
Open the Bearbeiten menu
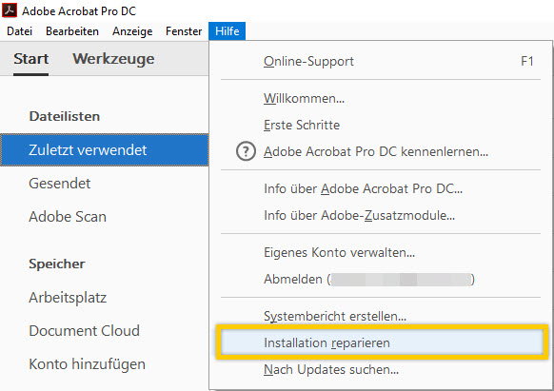tap(72, 31)
